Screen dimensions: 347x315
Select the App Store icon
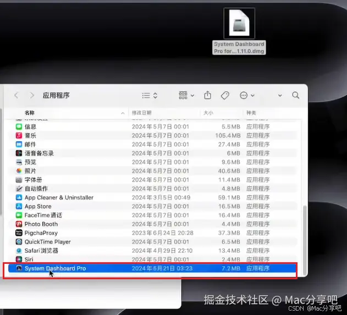tap(19, 206)
